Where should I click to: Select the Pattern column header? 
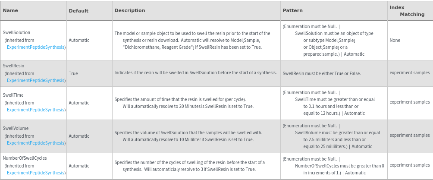pyautogui.click(x=292, y=10)
